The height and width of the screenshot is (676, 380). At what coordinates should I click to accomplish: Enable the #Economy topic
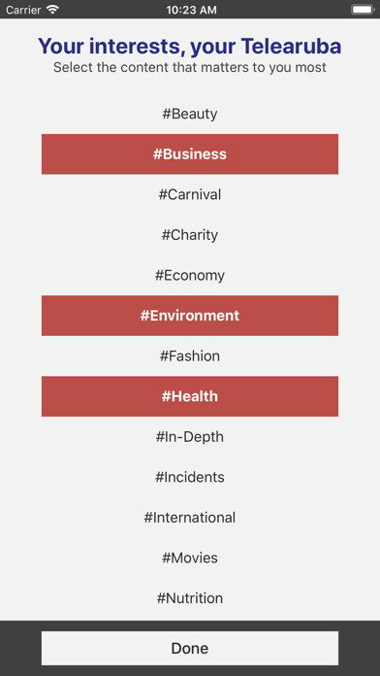click(x=190, y=275)
